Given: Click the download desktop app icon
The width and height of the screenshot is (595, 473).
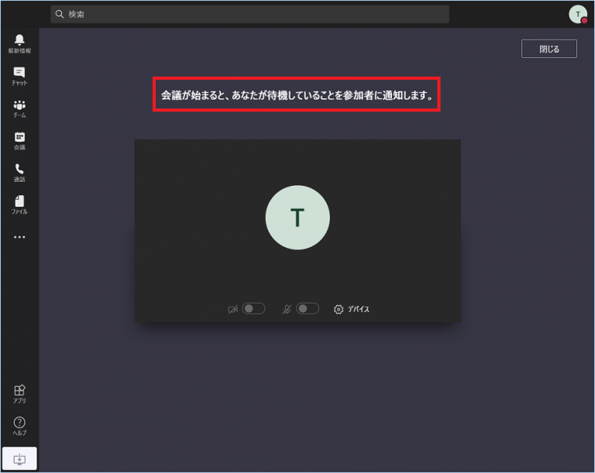Looking at the screenshot, I should (19, 459).
